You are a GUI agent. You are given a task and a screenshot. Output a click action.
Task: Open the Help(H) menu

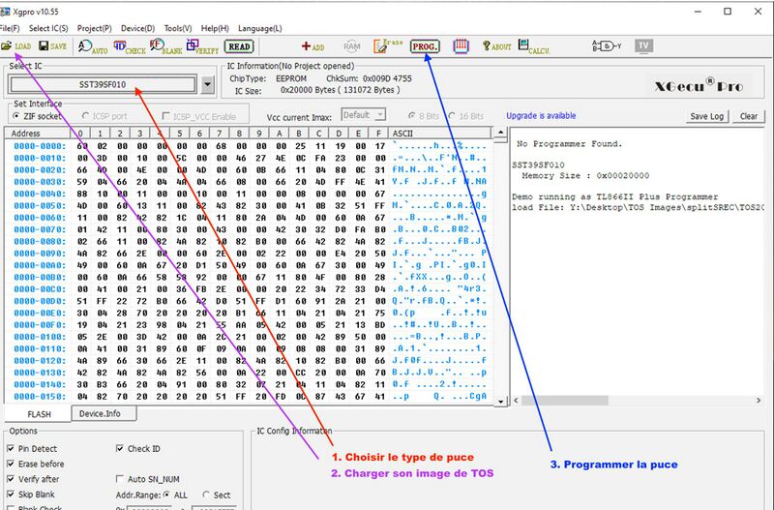[x=215, y=29]
